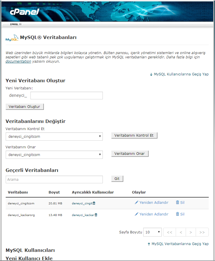This screenshot has height=261, width=215.
Task: Click deneyci_cingitcom database name cell
Action: coord(21,204)
